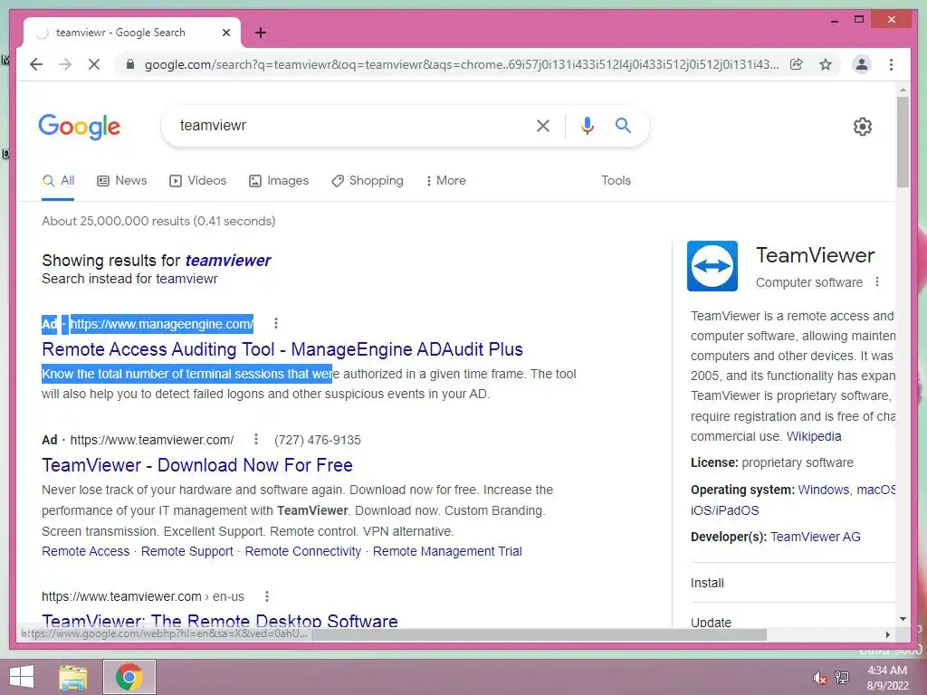The width and height of the screenshot is (927, 695).
Task: Submit search with magnifier icon
Action: tap(623, 125)
